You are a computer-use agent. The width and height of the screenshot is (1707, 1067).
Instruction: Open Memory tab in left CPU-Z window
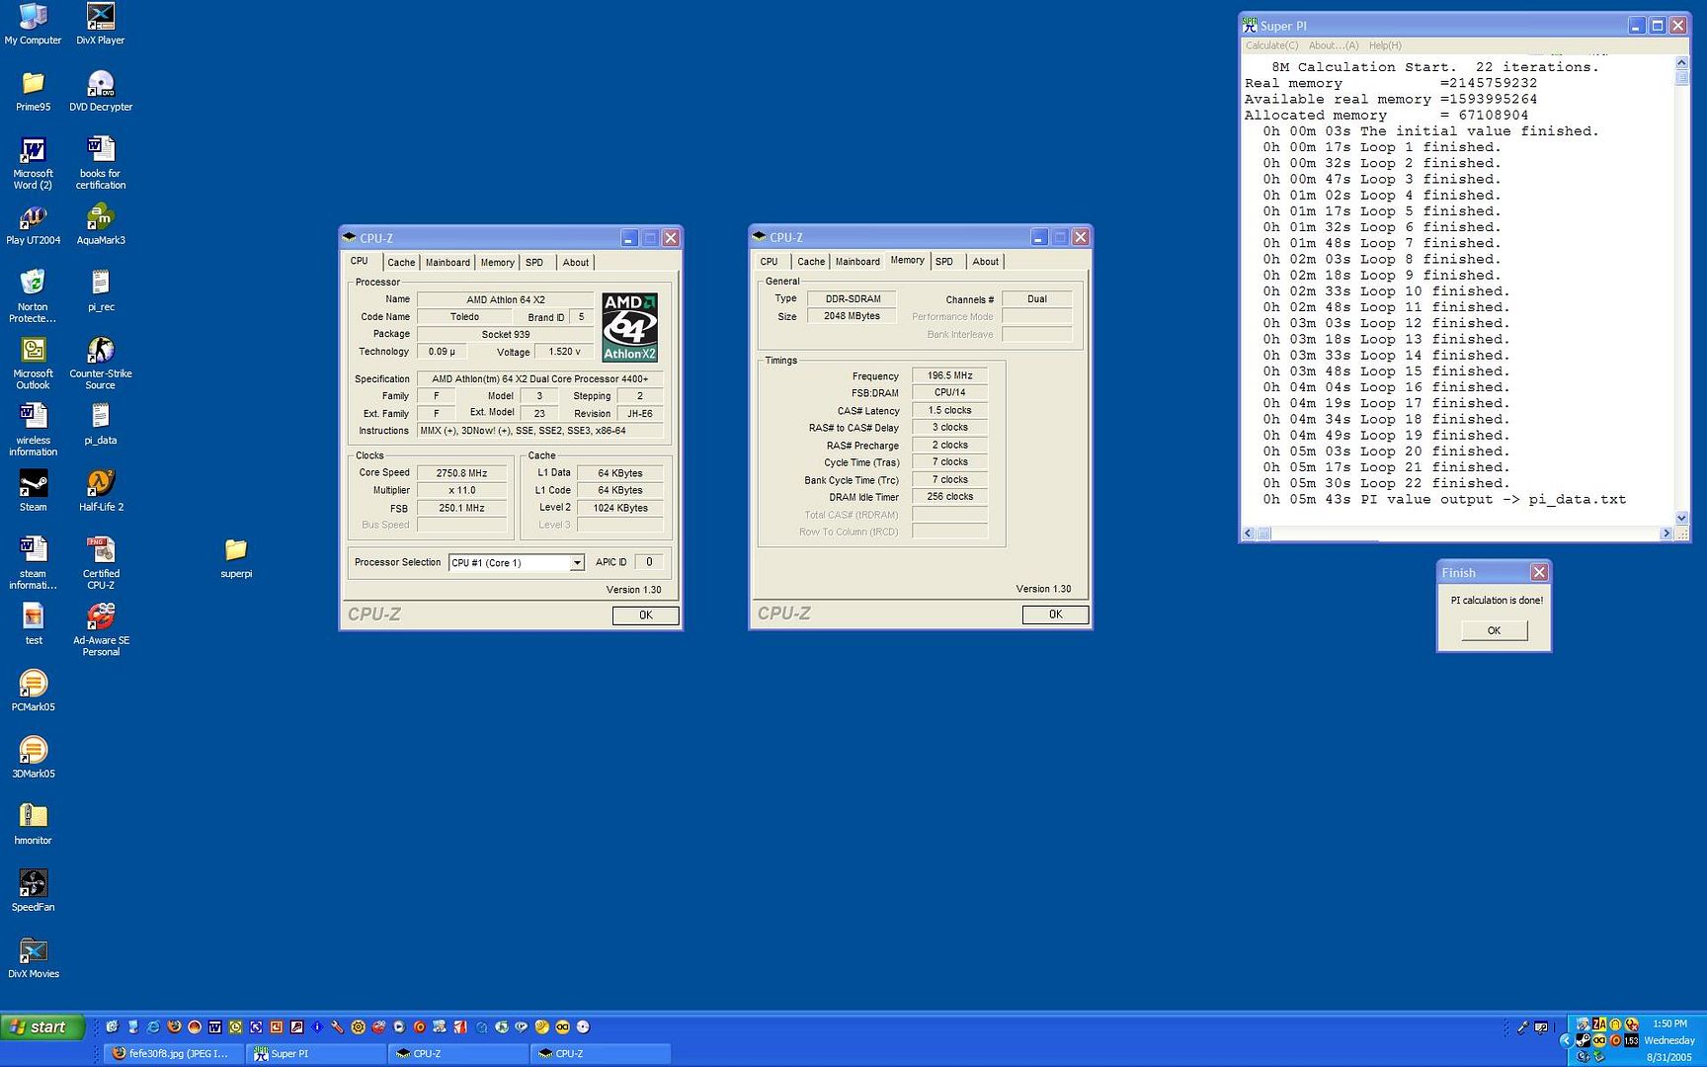(497, 263)
